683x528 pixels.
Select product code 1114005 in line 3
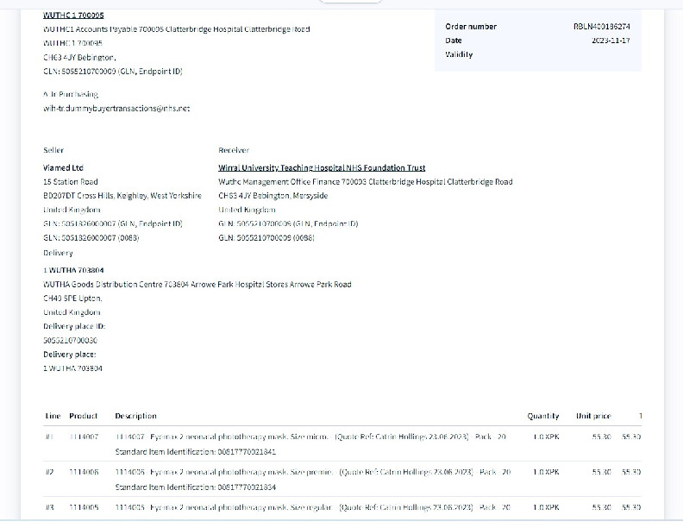point(84,507)
